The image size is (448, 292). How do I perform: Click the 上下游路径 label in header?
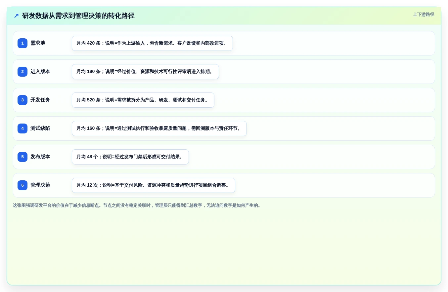[x=424, y=15]
